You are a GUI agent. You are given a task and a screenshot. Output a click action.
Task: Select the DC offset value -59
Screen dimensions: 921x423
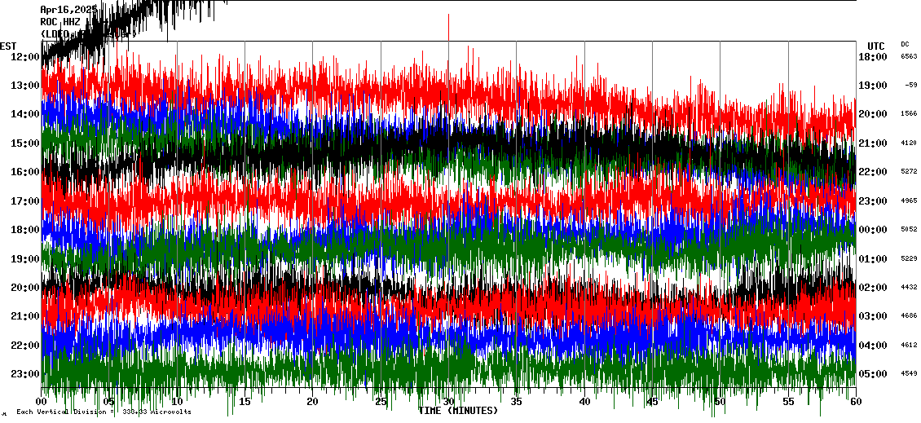(910, 85)
